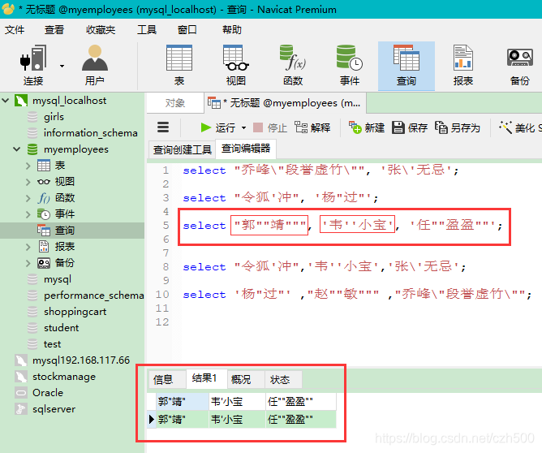This screenshot has height=453, width=542.
Task: Click the mysql_localhost connection icon
Action: point(21,101)
